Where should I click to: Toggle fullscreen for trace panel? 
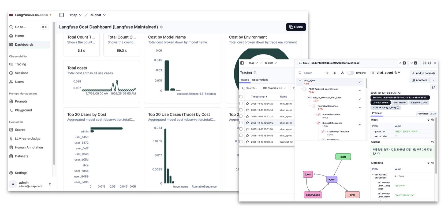[424, 63]
